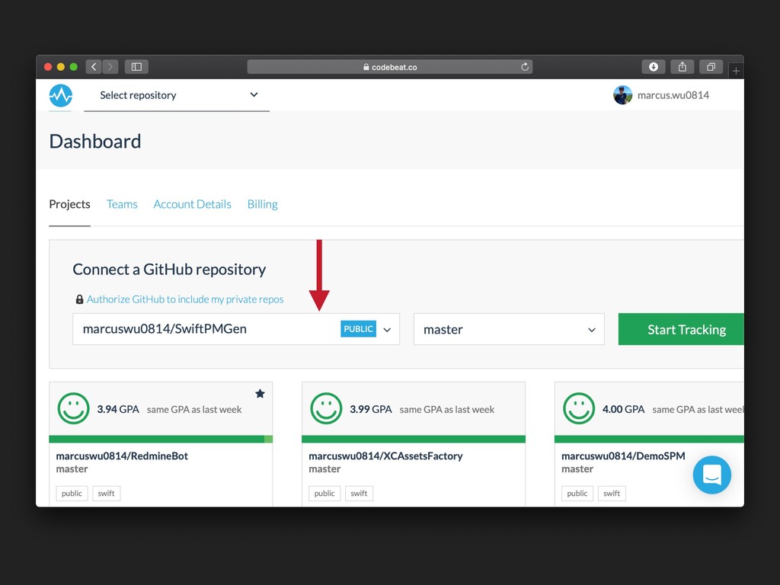Click the public tag on RedmineBot card
780x585 pixels.
click(x=72, y=494)
